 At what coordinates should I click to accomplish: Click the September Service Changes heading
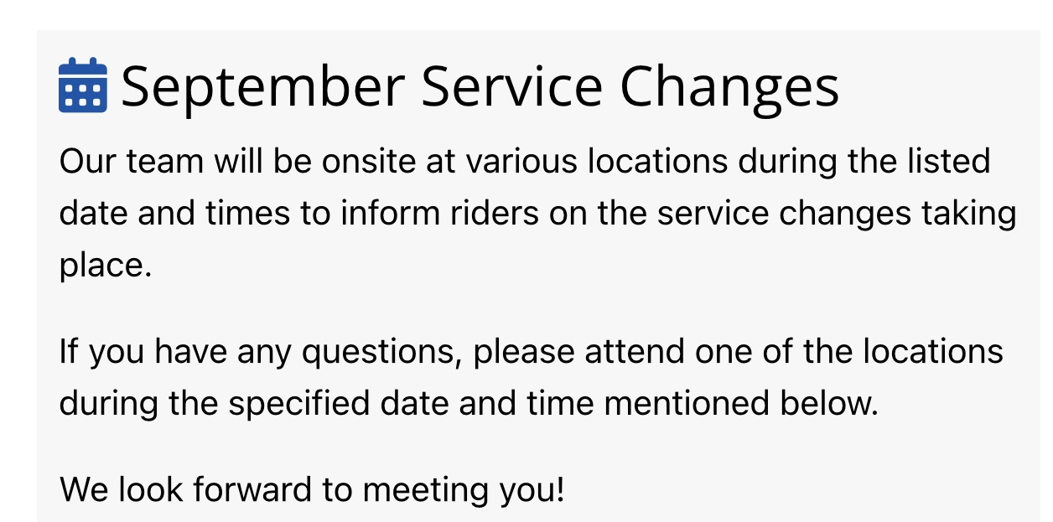pyautogui.click(x=480, y=85)
